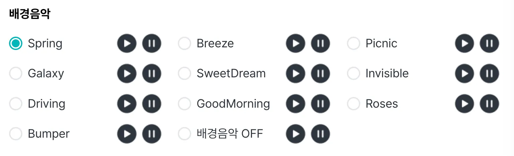
Task: Select the Breeze radio button
Action: 184,43
